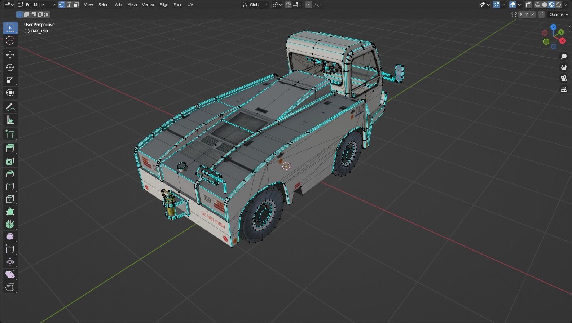This screenshot has width=572, height=323.
Task: Toggle Z axis mesh mirror
Action: 532,14
